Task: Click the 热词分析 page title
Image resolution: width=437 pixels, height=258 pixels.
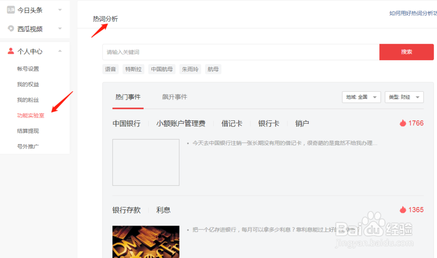Action: (105, 19)
